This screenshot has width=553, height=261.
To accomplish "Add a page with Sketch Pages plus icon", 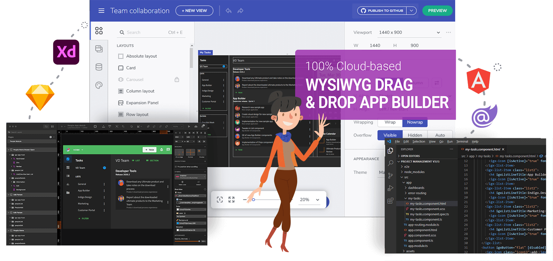I will pos(50,137).
